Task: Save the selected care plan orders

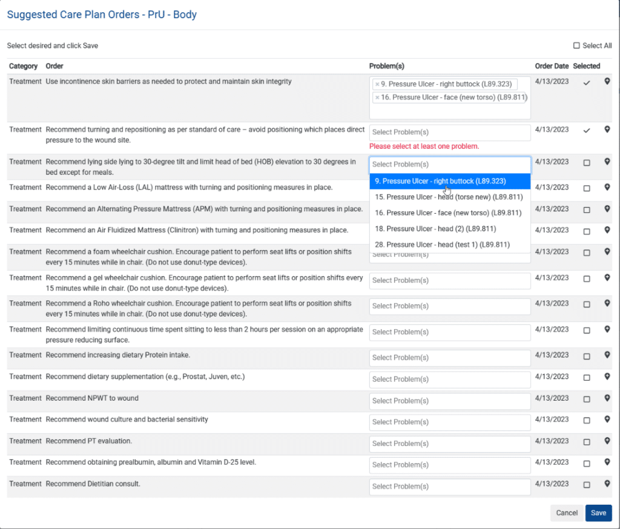Action: click(x=598, y=513)
